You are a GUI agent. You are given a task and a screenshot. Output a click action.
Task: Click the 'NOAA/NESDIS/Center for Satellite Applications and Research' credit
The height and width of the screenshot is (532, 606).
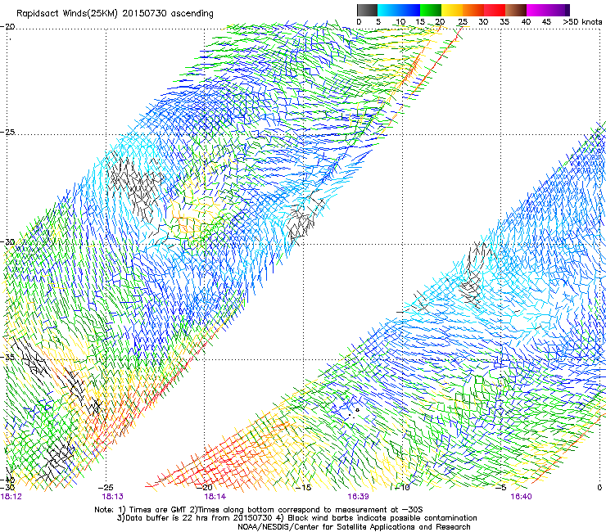point(354,527)
